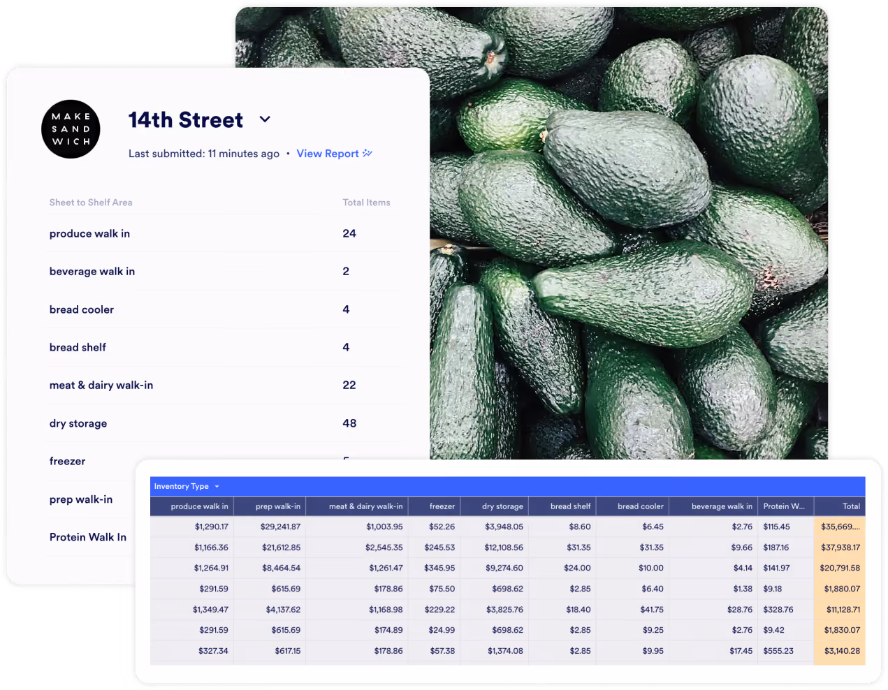This screenshot has width=888, height=690.
Task: Click the produce walk in column header
Action: pos(192,506)
